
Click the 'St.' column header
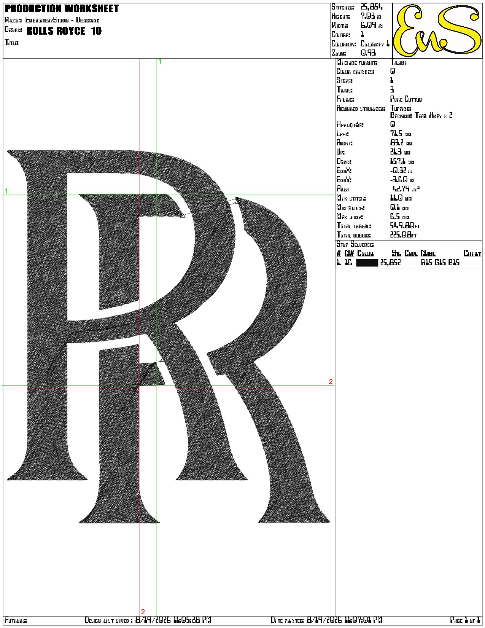[x=397, y=253]
